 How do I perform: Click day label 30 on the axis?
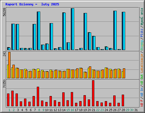pos(132,110)
